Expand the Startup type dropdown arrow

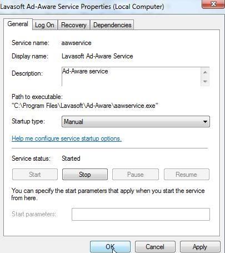pos(205,122)
